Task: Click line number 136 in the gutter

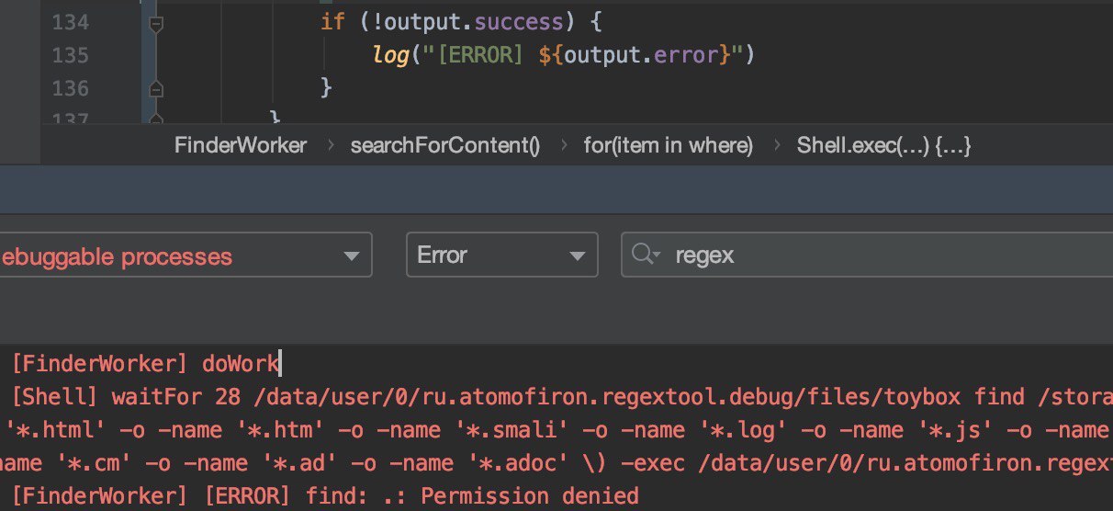Action: [70, 88]
